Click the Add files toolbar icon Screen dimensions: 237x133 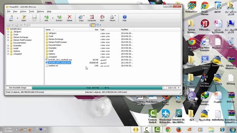(46, 18)
